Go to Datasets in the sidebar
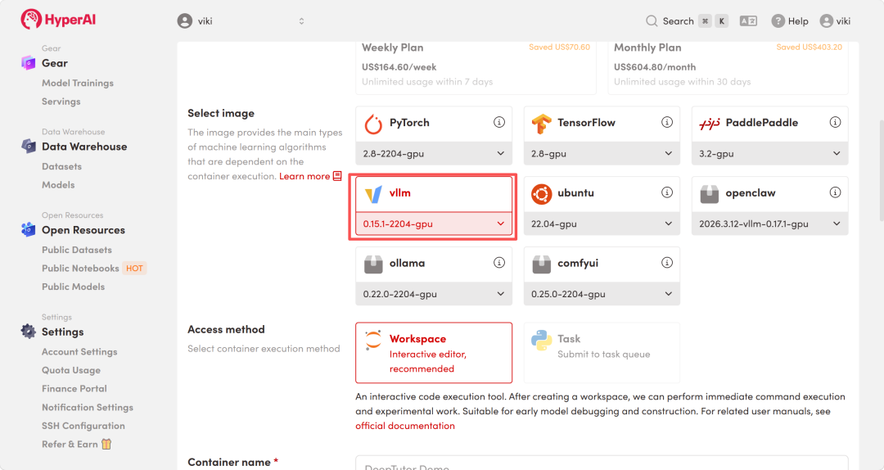Image resolution: width=884 pixels, height=470 pixels. 61,166
